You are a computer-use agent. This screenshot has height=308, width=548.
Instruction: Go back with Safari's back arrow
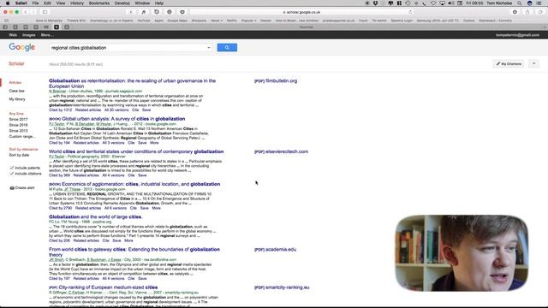point(26,12)
